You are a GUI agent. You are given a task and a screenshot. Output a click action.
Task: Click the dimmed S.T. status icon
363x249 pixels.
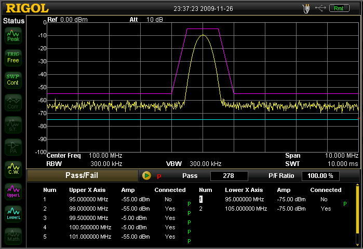[x=13, y=125]
